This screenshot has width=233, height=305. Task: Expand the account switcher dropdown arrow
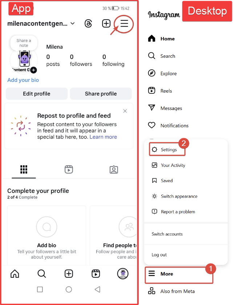click(x=73, y=24)
